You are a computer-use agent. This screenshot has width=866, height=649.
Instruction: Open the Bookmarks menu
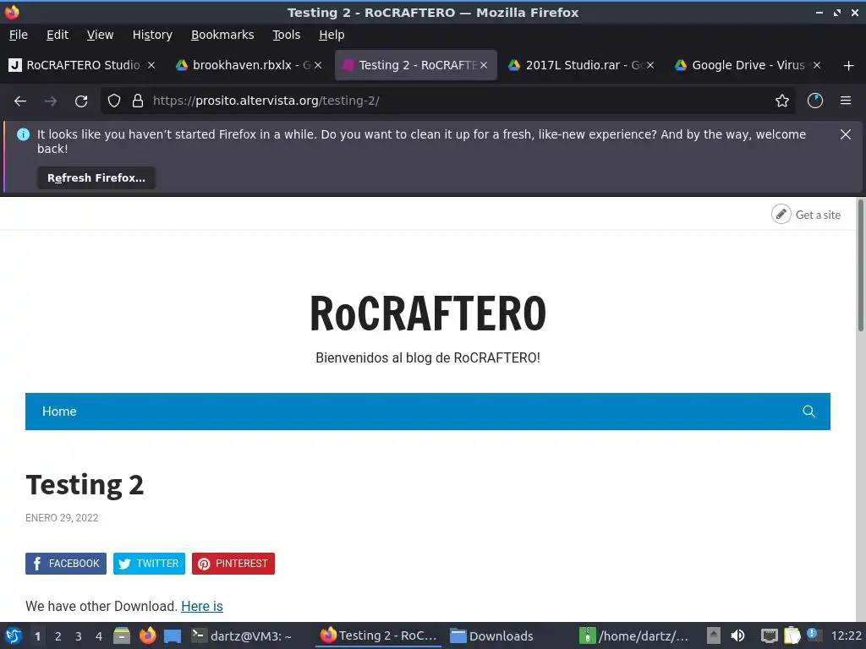(x=222, y=35)
